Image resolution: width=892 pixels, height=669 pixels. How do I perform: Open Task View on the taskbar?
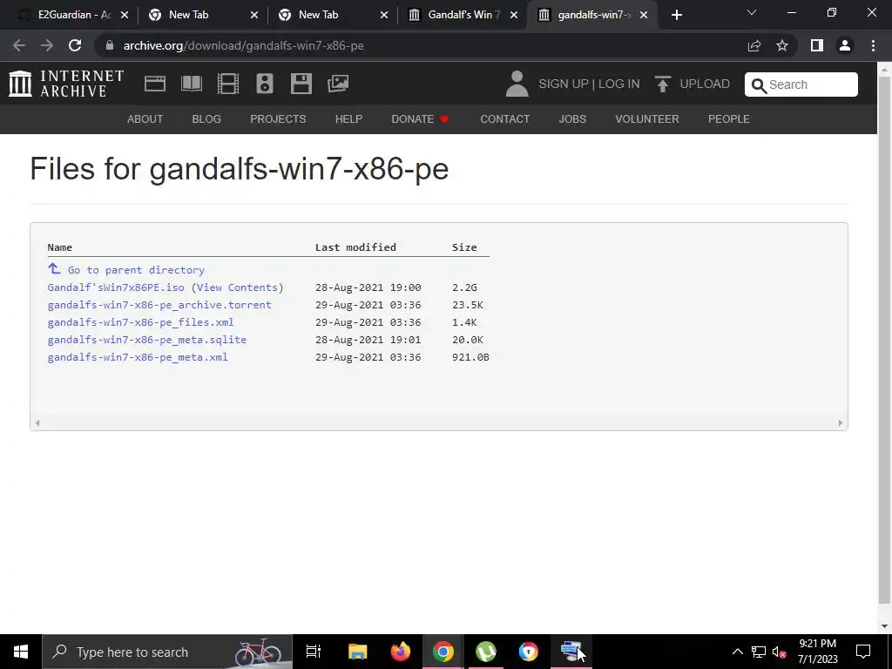pos(314,652)
